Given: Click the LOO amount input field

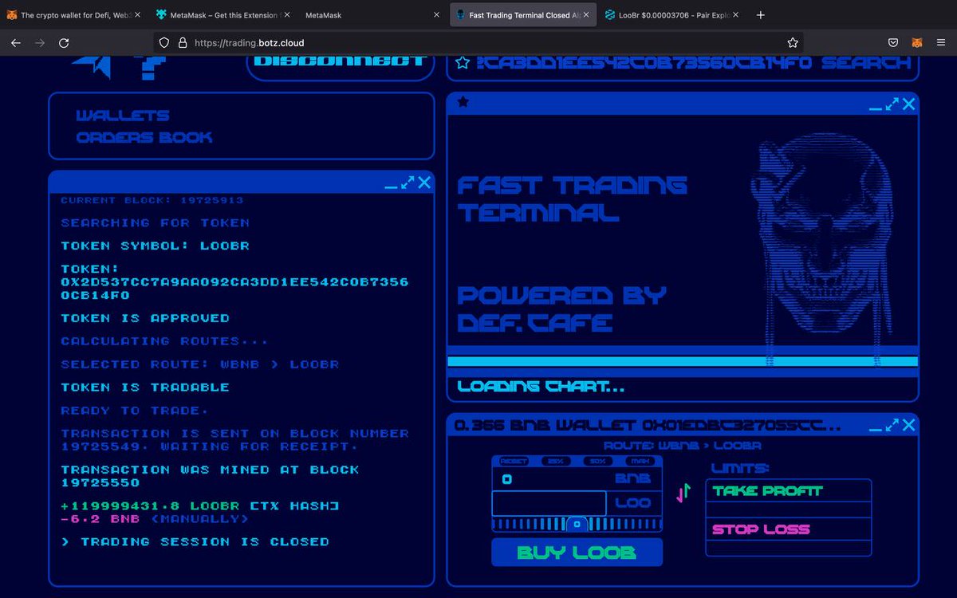Looking at the screenshot, I should click(x=549, y=503).
